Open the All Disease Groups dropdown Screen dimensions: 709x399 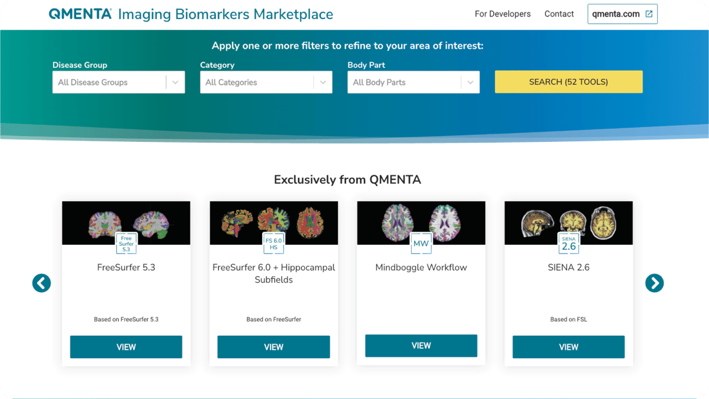119,82
